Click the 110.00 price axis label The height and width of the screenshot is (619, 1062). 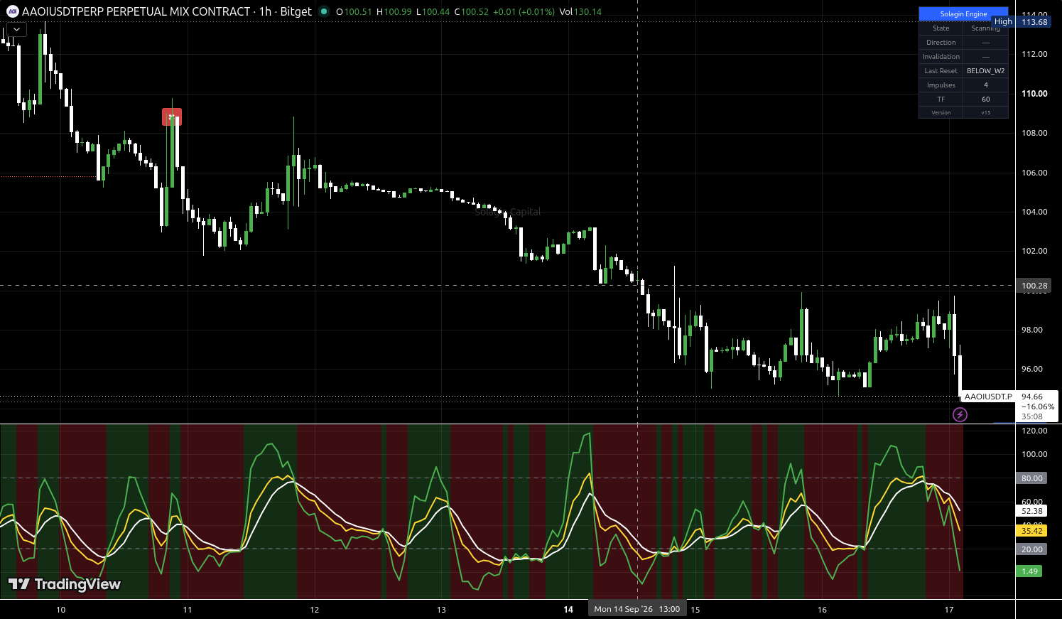coord(1034,93)
